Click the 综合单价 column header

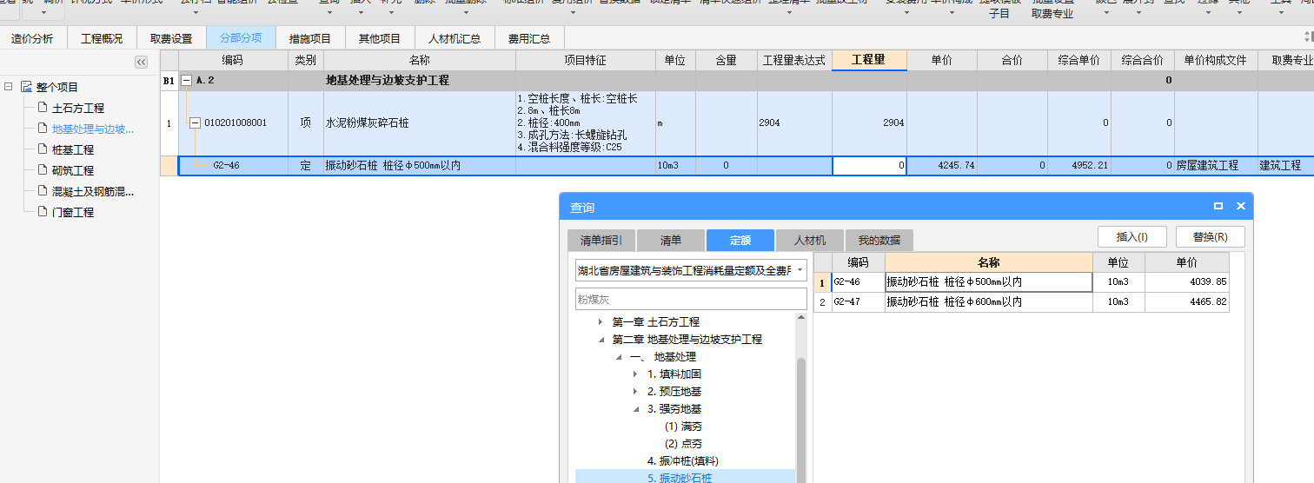click(1078, 61)
